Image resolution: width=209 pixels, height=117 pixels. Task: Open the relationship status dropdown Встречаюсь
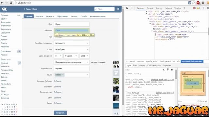(72, 43)
